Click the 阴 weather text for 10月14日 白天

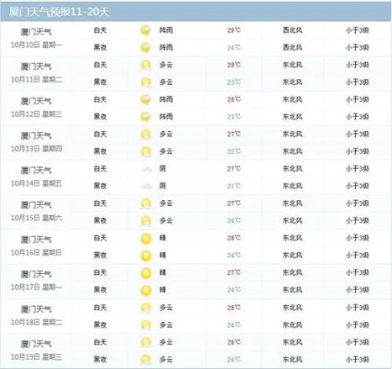click(x=162, y=169)
